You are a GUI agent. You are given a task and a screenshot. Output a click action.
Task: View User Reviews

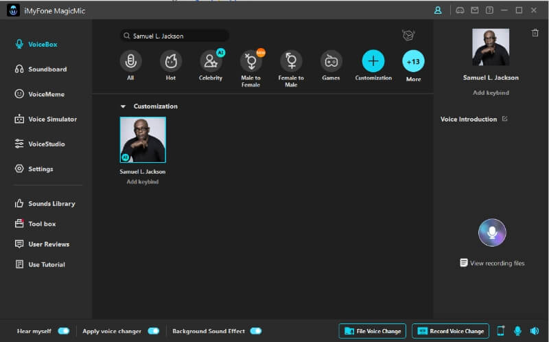point(42,244)
